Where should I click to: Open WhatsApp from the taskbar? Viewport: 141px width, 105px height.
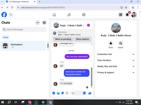(36, 102)
